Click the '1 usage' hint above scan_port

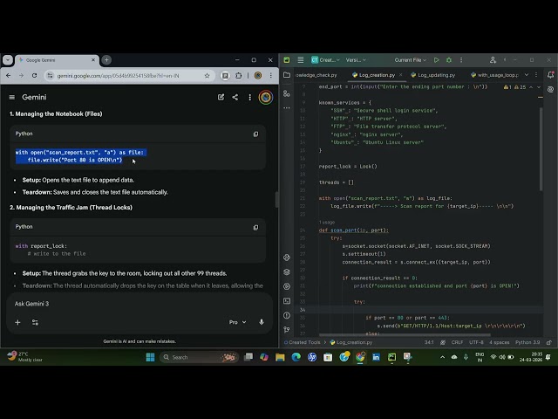[x=327, y=223]
